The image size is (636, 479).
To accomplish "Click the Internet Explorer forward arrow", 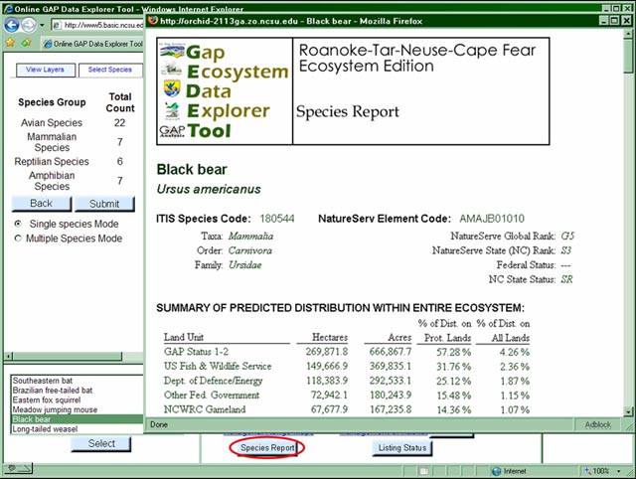I will tap(29, 25).
